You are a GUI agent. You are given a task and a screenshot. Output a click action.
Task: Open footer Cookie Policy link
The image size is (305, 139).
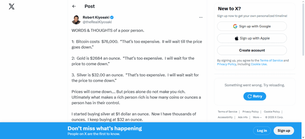click(272, 112)
